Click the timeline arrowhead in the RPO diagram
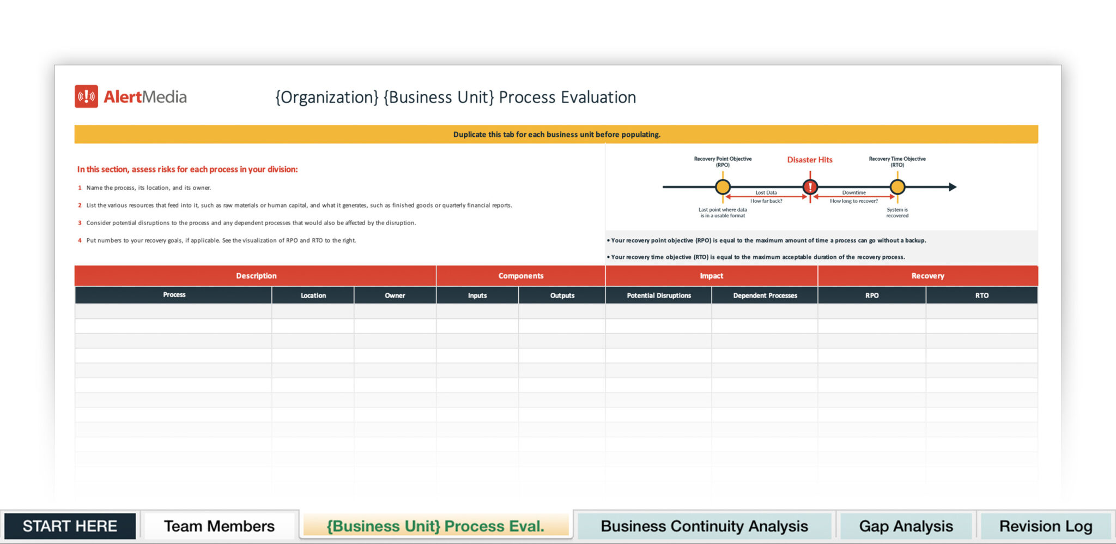The width and height of the screenshot is (1116, 544). (954, 186)
